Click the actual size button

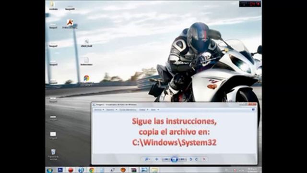click(x=157, y=159)
